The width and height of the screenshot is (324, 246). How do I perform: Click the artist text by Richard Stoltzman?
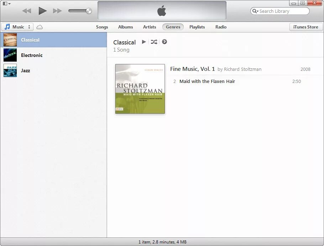coord(240,69)
